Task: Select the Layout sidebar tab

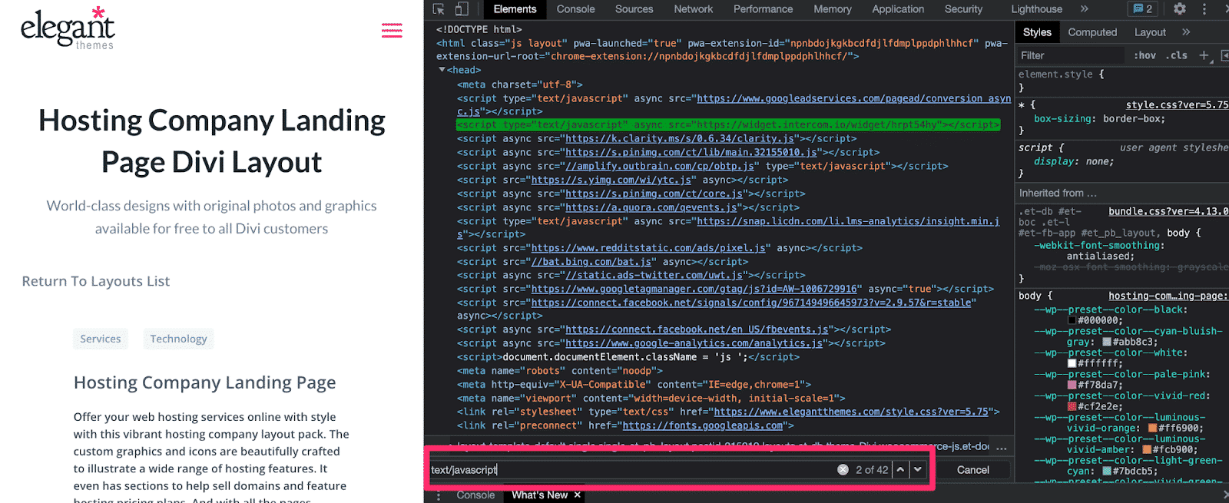Action: [1150, 32]
